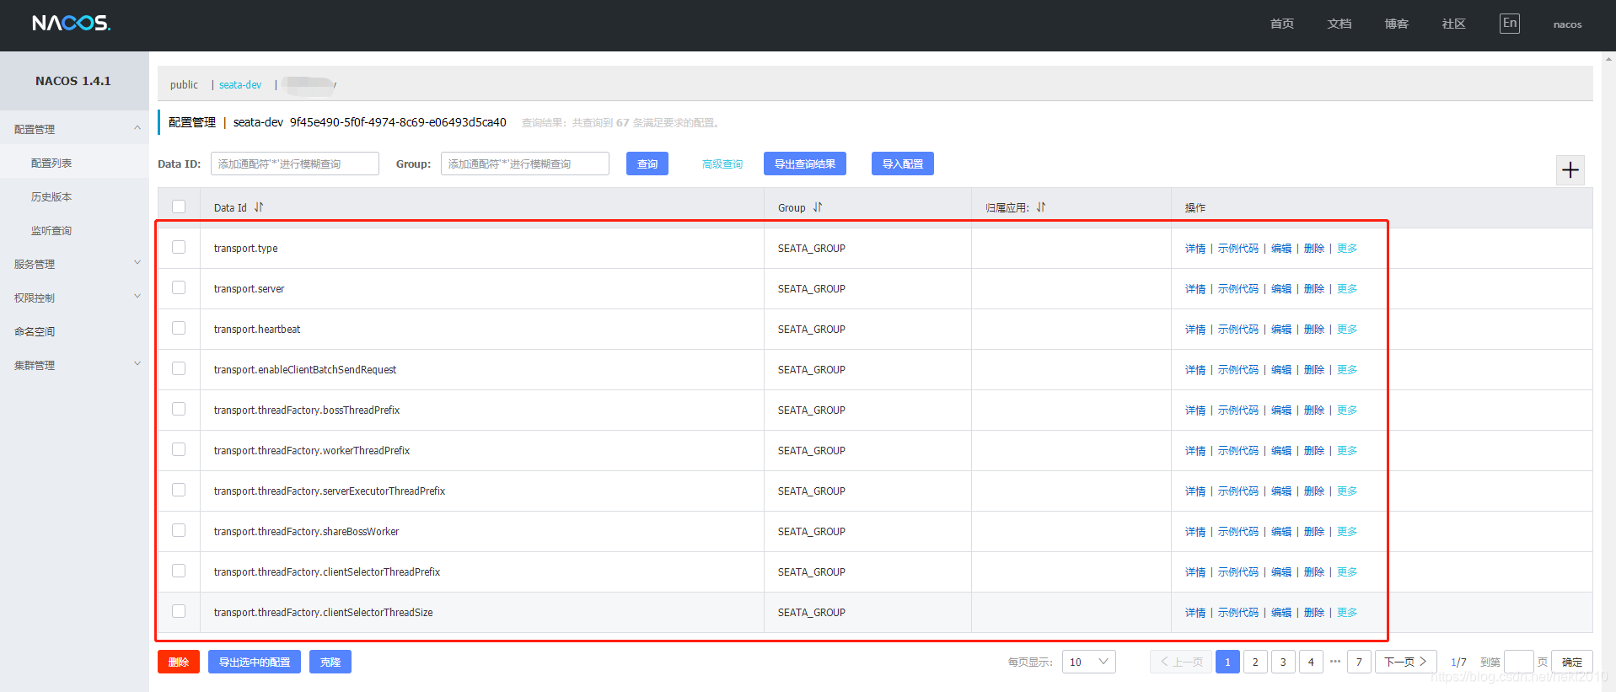Go to page 7
1616x692 pixels.
tap(1359, 662)
